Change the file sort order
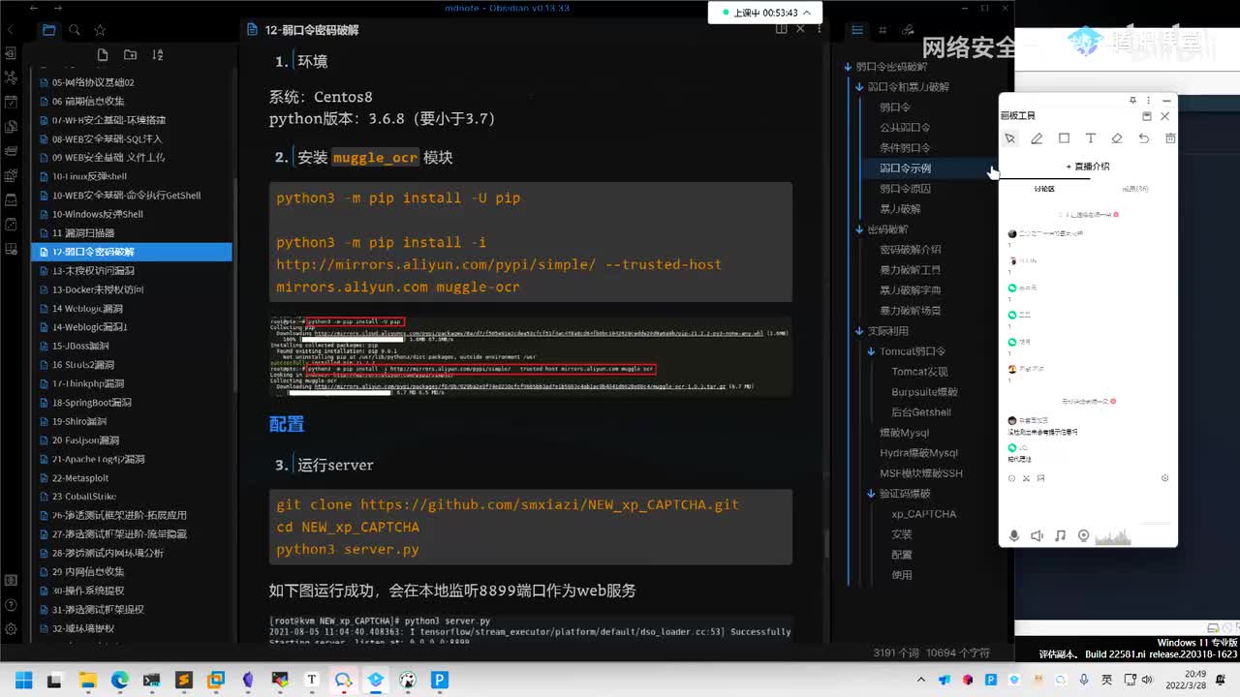 tap(158, 55)
